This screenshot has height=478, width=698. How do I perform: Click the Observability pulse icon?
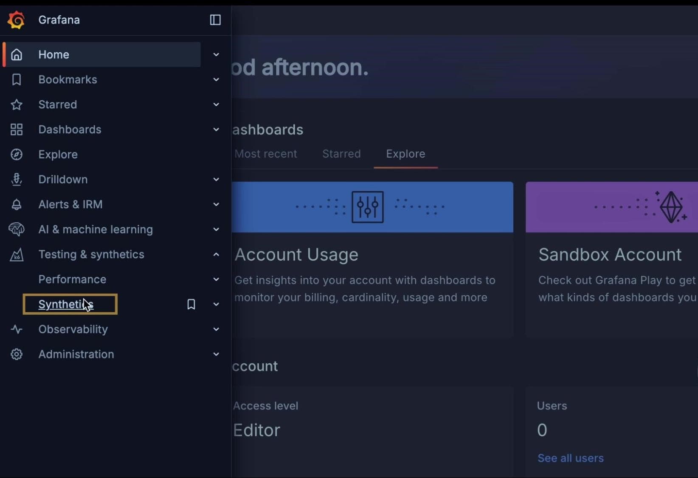17,329
